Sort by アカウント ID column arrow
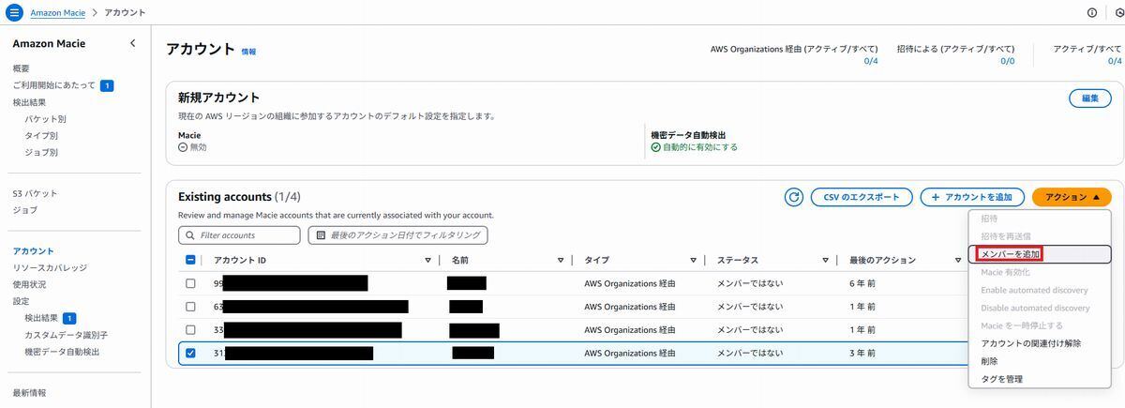The image size is (1125, 408). pos(428,261)
